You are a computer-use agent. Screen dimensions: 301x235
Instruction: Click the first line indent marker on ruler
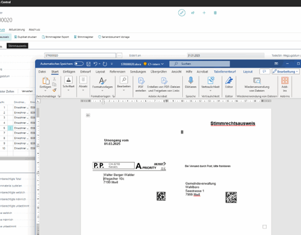(x=103, y=100)
